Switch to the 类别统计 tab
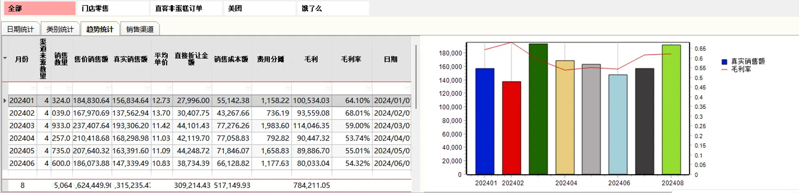This screenshot has width=799, height=193. pyautogui.click(x=60, y=29)
